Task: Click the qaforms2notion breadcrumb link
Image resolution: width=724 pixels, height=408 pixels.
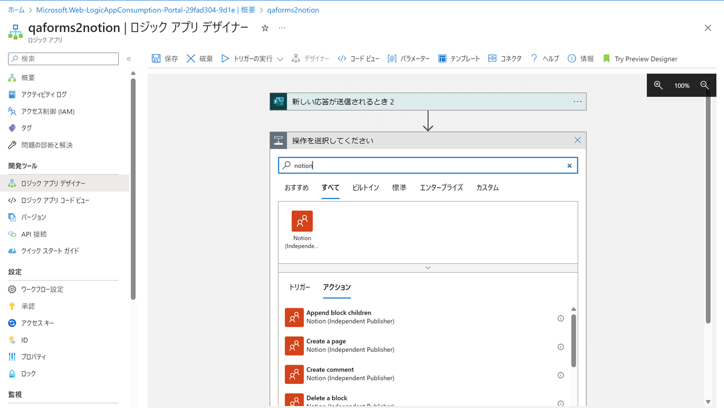Action: point(293,10)
